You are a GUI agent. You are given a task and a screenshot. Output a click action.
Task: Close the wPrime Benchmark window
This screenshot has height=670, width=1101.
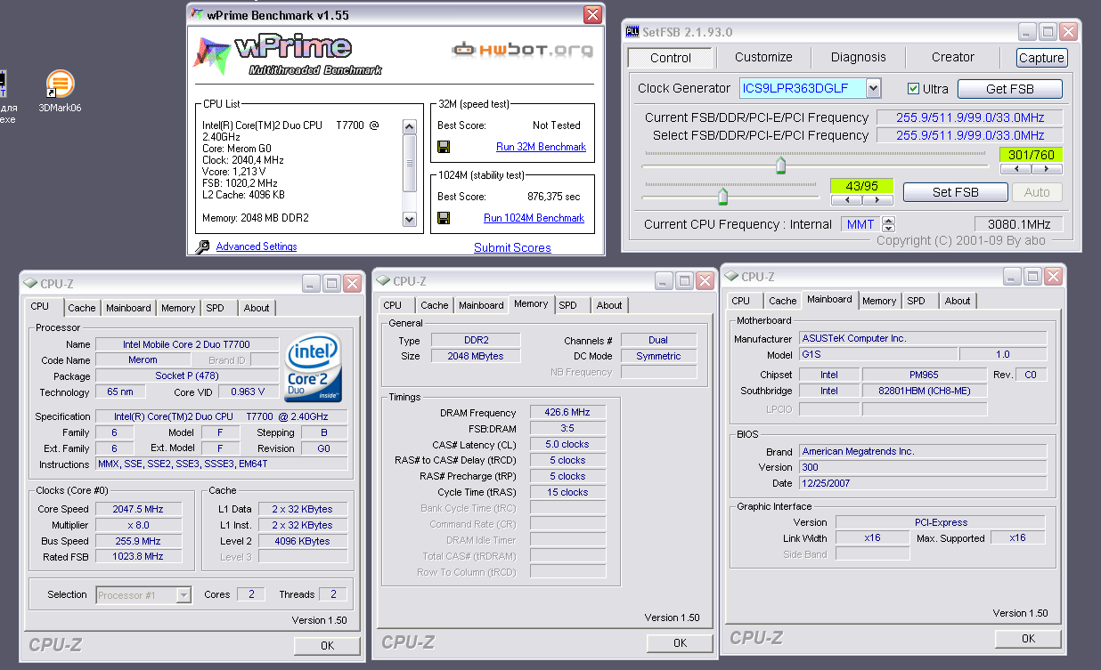click(x=592, y=14)
